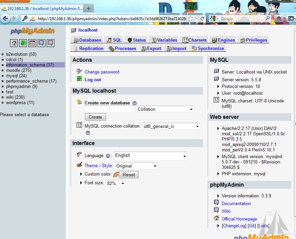Screen dimensions: 296x239
Task: Open the Processes tab
Action: [x=122, y=48]
